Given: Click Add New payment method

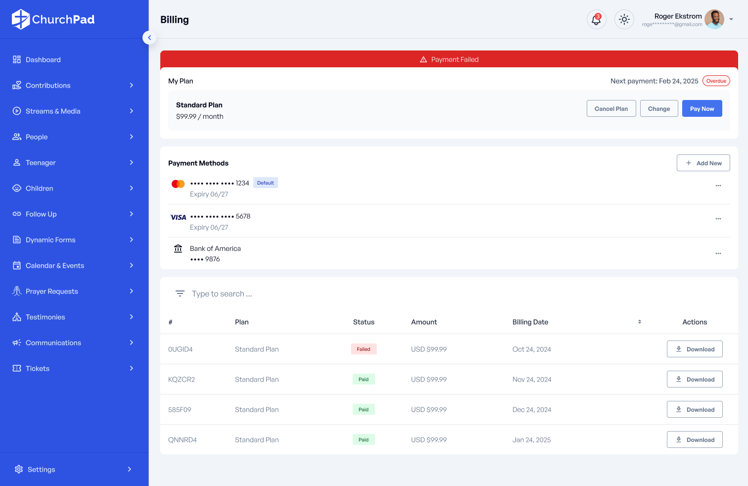Looking at the screenshot, I should click(703, 163).
